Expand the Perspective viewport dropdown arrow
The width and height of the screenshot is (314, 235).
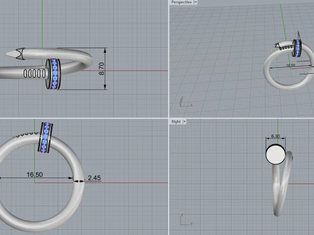point(196,2)
